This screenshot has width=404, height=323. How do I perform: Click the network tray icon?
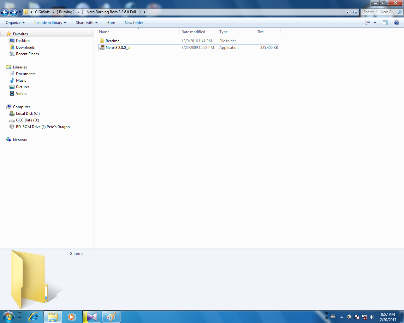click(365, 317)
